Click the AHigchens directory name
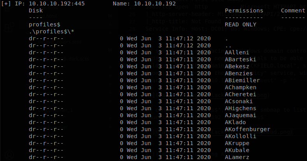This screenshot has width=307, height=161. [240, 109]
